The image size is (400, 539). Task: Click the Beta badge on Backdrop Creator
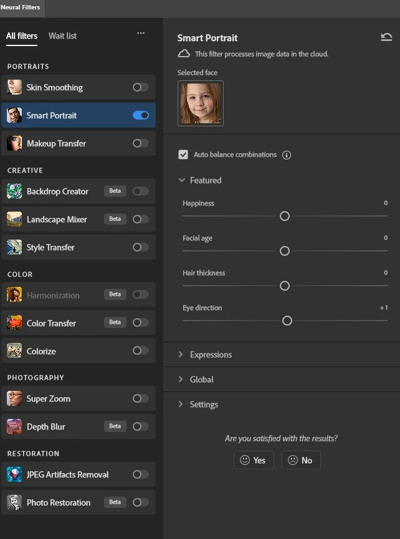point(115,191)
